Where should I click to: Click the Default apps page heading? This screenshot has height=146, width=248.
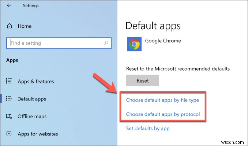point(153,25)
